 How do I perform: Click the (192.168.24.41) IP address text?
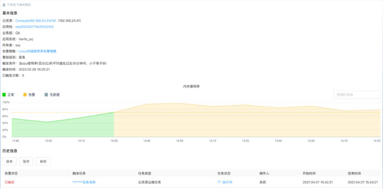pos(70,21)
